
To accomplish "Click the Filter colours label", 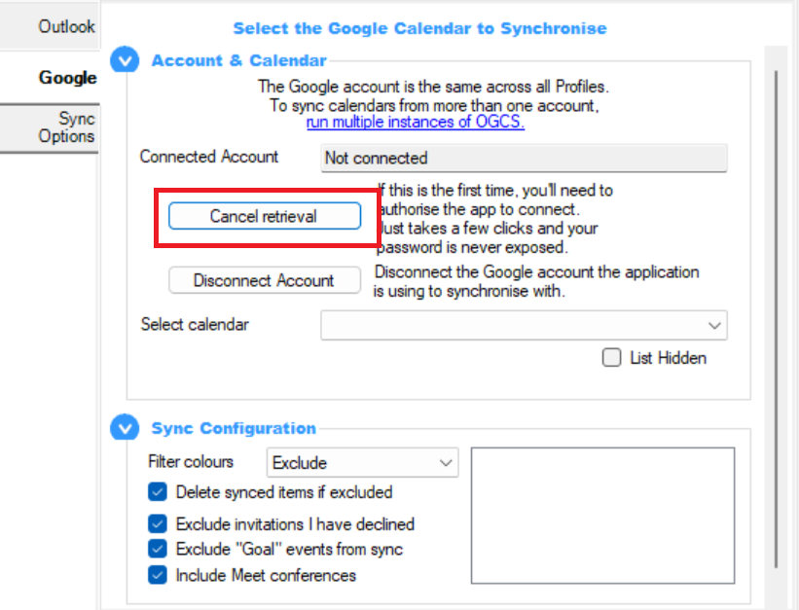I will [x=191, y=461].
